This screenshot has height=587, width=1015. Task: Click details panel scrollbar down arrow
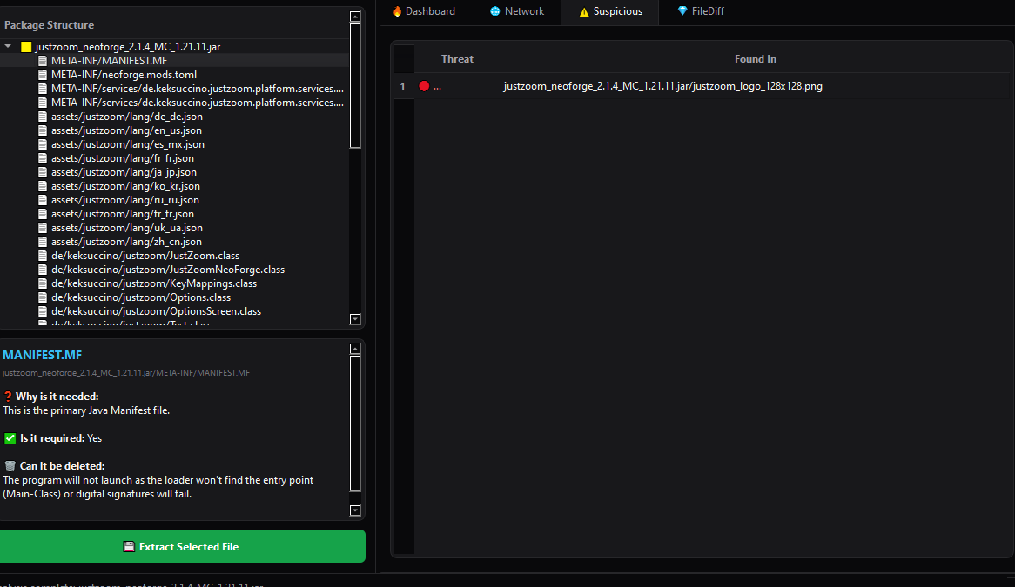(x=355, y=510)
